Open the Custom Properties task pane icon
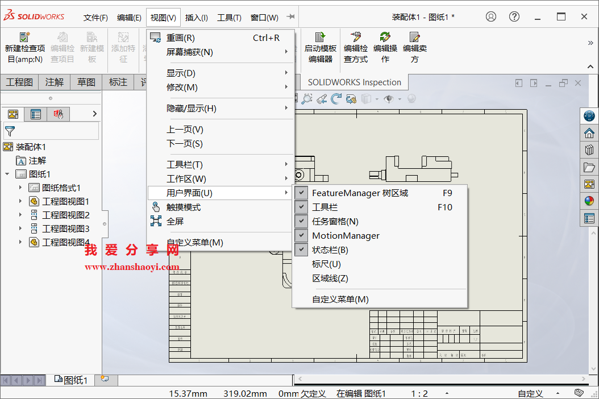Viewport: 599px width, 399px height. 589,218
